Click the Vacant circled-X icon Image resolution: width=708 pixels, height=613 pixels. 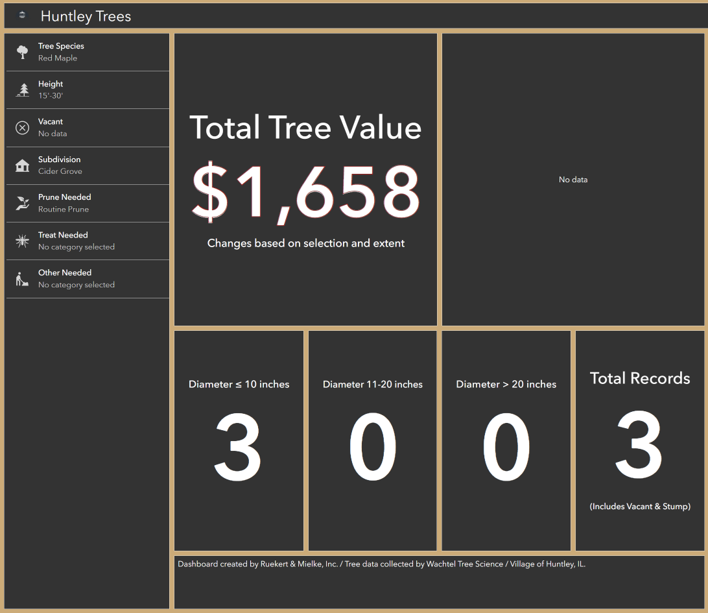pyautogui.click(x=22, y=128)
